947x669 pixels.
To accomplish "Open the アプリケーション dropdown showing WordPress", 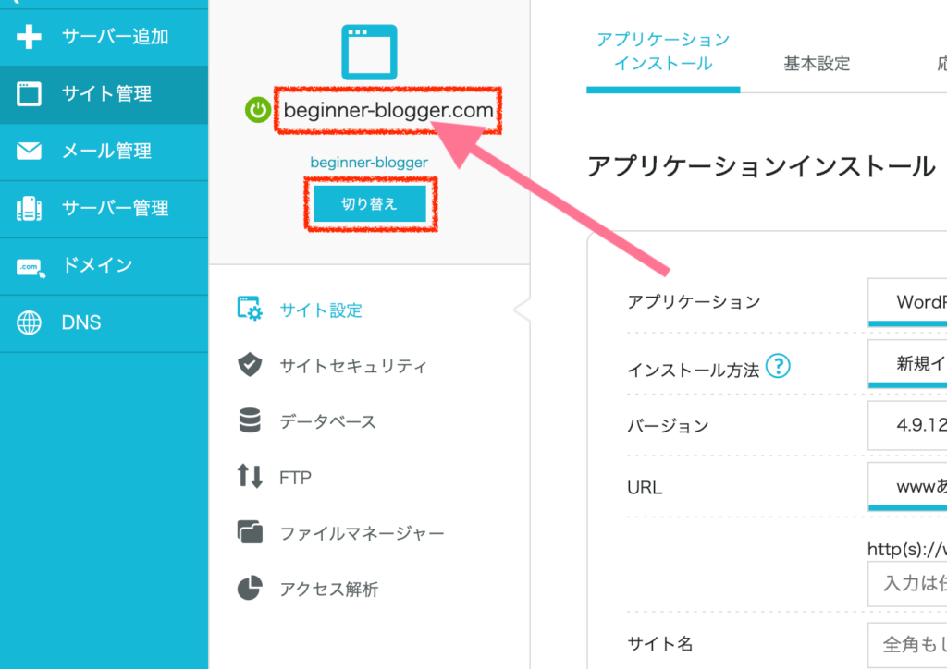I will point(907,302).
